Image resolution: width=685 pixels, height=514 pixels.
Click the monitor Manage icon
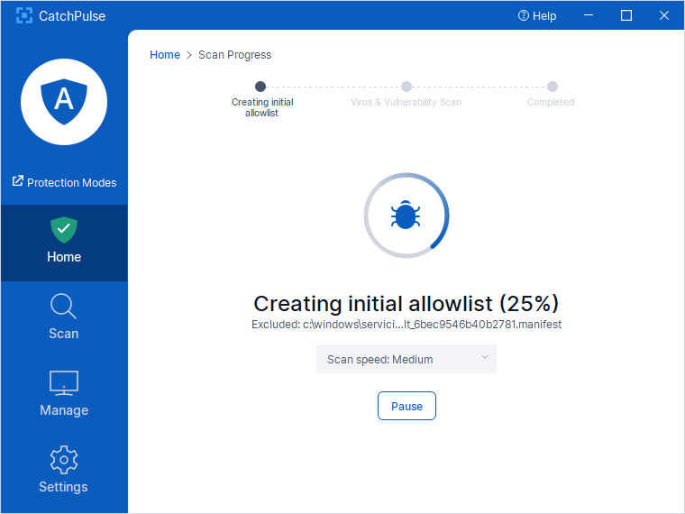tap(64, 383)
